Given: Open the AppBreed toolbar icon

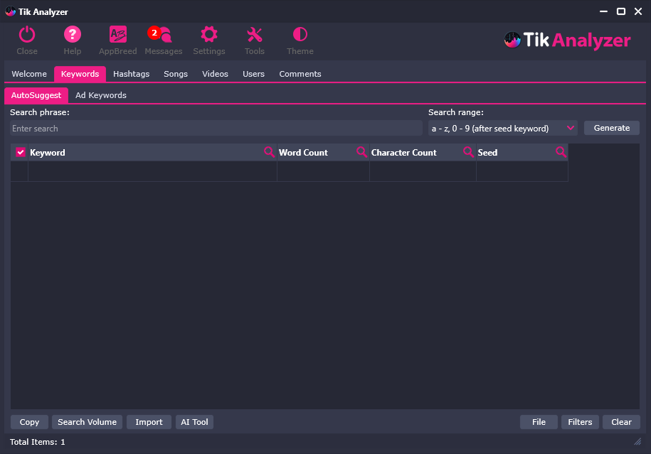Looking at the screenshot, I should [x=118, y=35].
